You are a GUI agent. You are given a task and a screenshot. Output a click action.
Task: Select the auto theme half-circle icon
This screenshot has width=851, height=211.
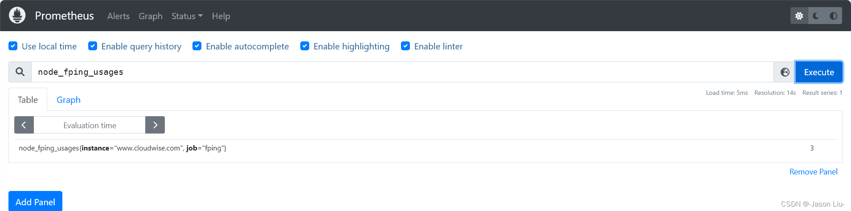pyautogui.click(x=833, y=16)
